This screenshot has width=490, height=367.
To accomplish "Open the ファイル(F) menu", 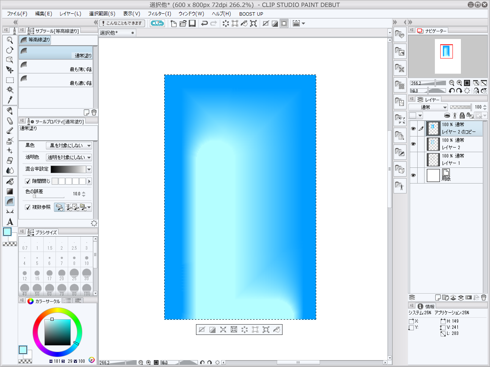I will (x=17, y=14).
